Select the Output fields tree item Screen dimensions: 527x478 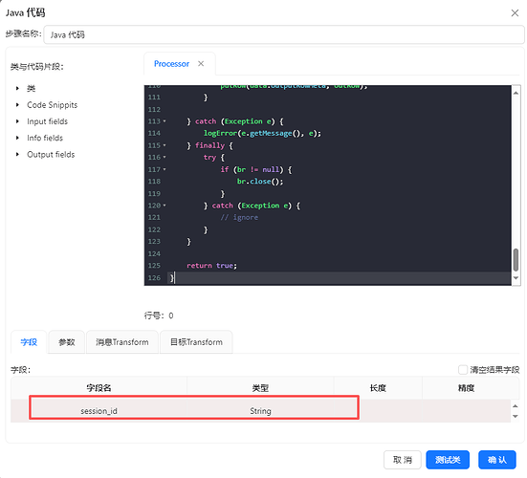click(51, 154)
